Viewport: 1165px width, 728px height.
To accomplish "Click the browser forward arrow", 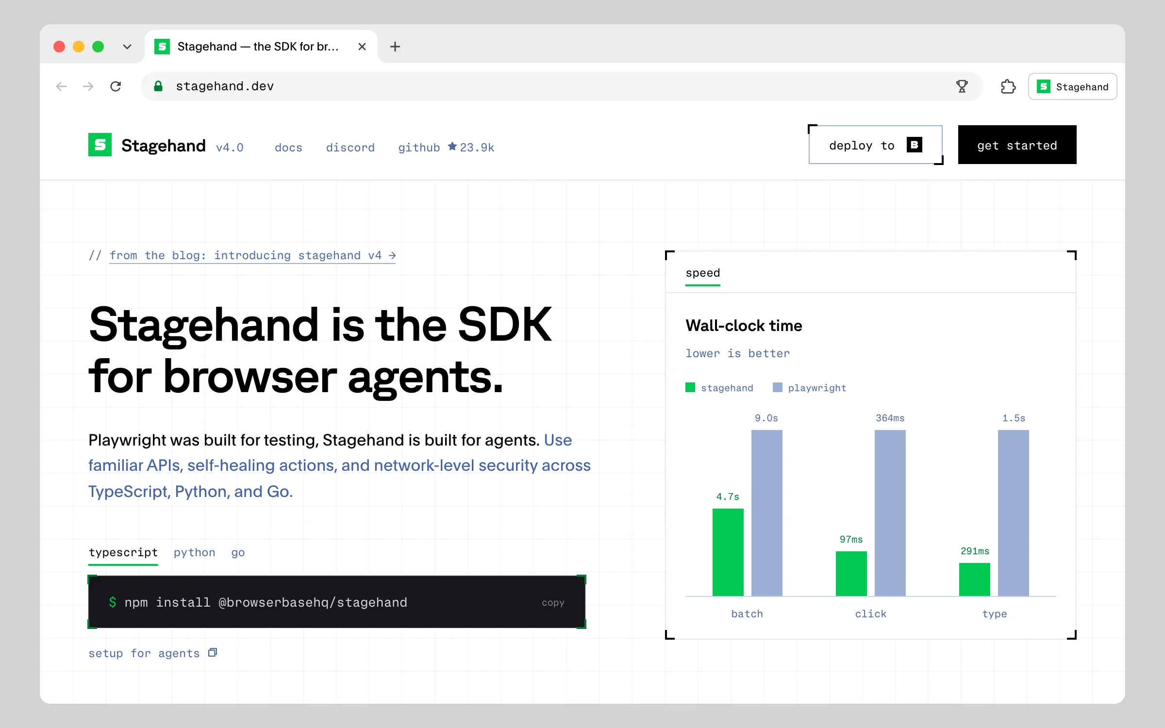I will click(x=88, y=86).
